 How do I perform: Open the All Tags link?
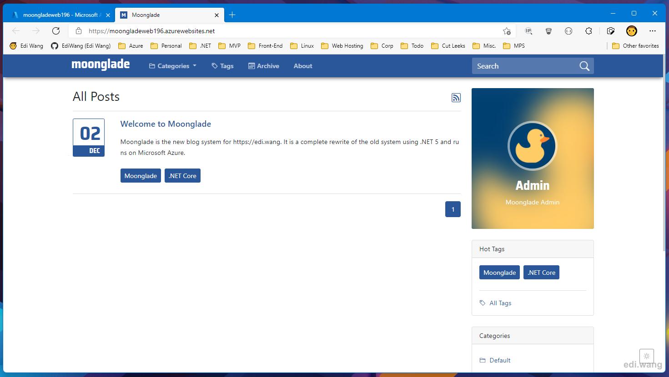[500, 303]
